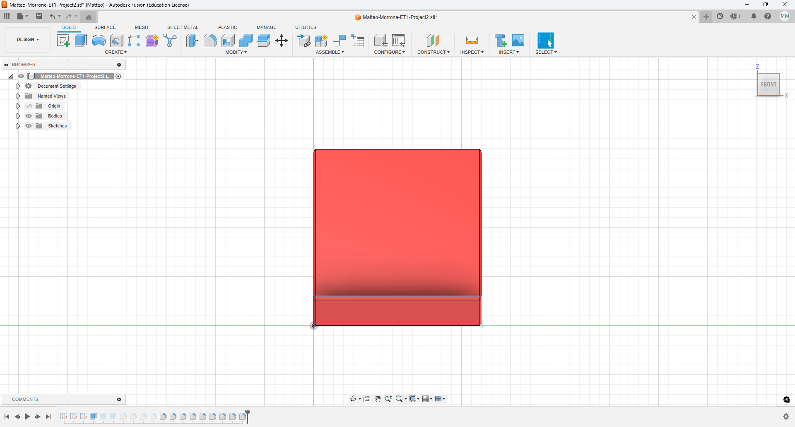Expand the Document Settings node
The height and width of the screenshot is (427, 795).
[18, 86]
